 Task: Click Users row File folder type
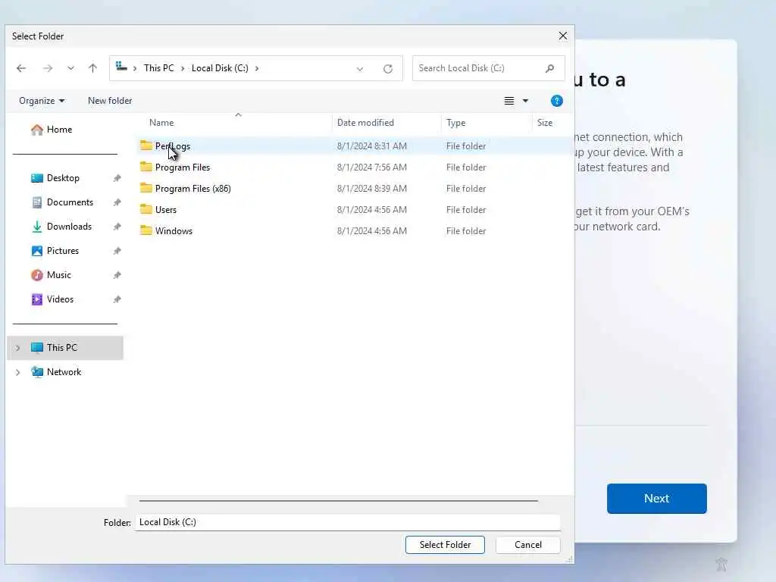coord(466,210)
